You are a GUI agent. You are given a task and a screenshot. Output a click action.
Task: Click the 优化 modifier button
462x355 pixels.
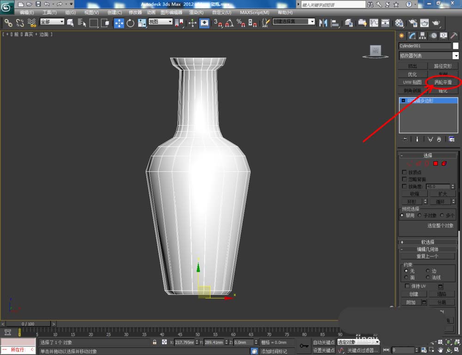tap(412, 74)
